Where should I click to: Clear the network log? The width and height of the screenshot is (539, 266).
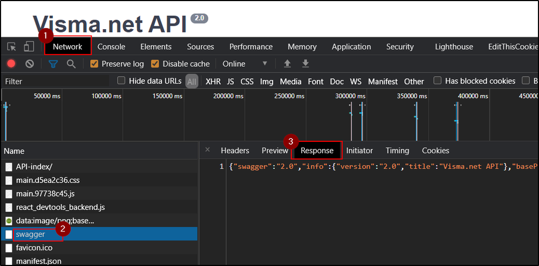(30, 64)
